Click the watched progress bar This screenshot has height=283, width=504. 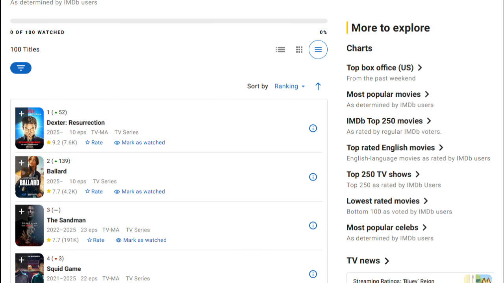[x=169, y=21]
